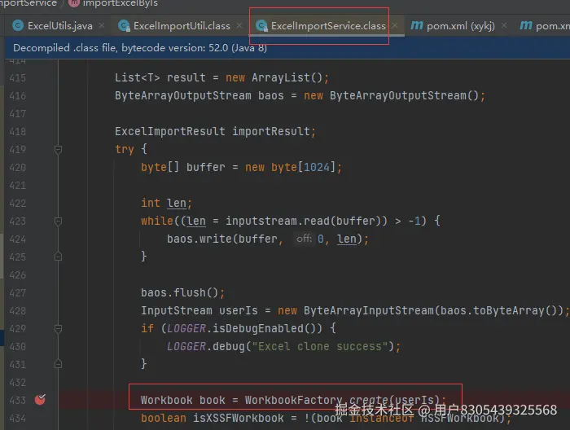Image resolution: width=570 pixels, height=430 pixels.
Task: Fold the if block at line 429
Action: pyautogui.click(x=58, y=328)
